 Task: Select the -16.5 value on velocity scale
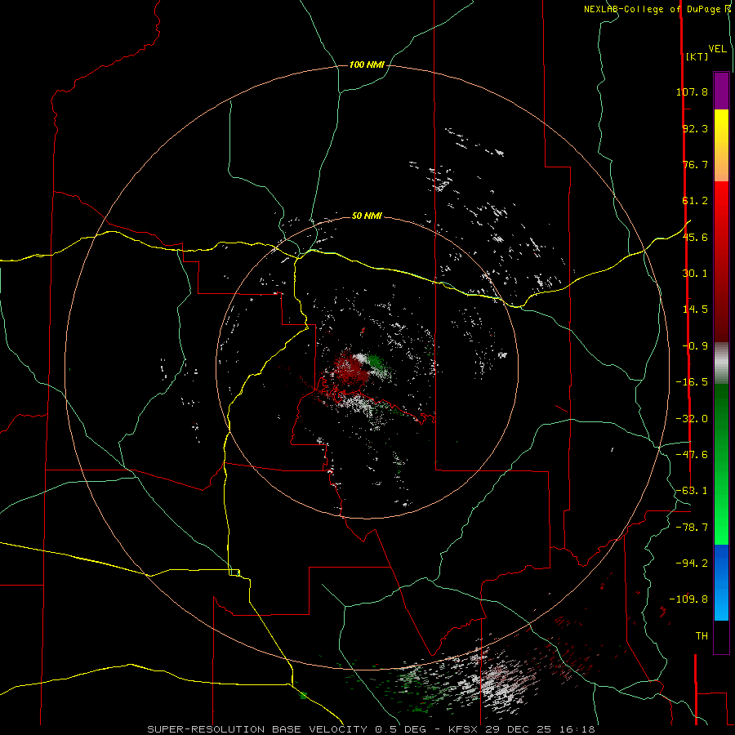(x=692, y=382)
